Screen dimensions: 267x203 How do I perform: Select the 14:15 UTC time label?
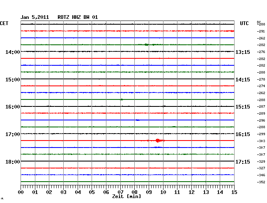[243, 80]
